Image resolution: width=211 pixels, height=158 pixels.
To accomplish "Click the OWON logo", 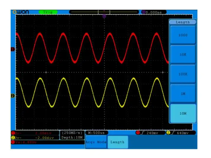I will (x=21, y=12).
